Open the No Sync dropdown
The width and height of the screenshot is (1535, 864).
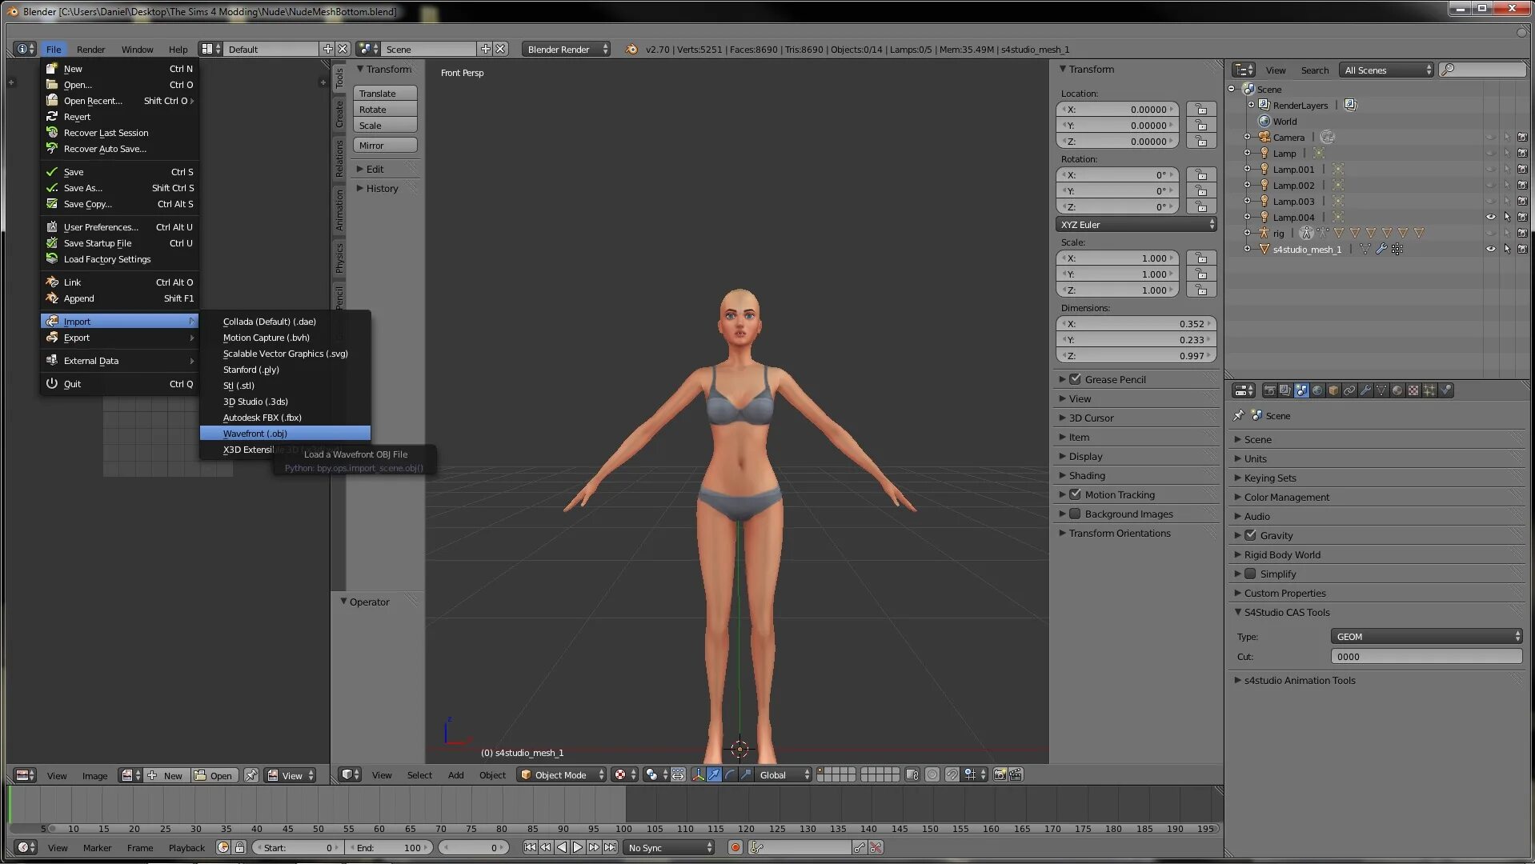point(669,847)
